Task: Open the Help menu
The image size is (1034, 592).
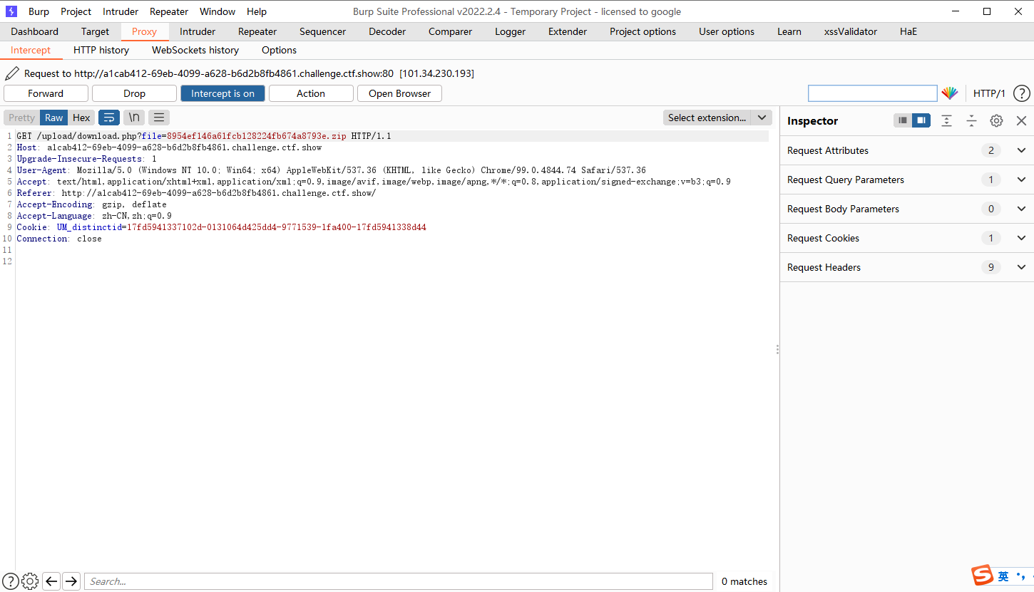Action: [x=257, y=11]
